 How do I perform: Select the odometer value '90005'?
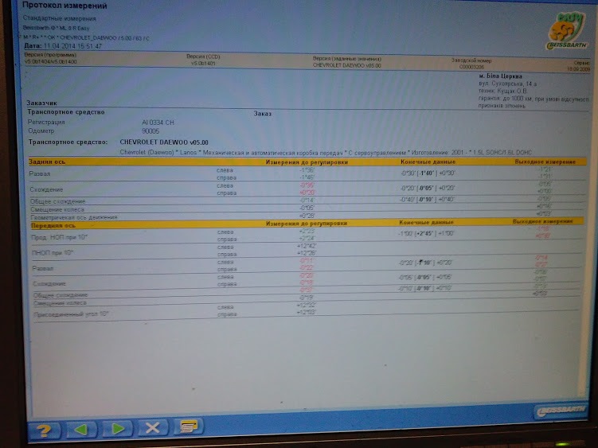pos(150,131)
